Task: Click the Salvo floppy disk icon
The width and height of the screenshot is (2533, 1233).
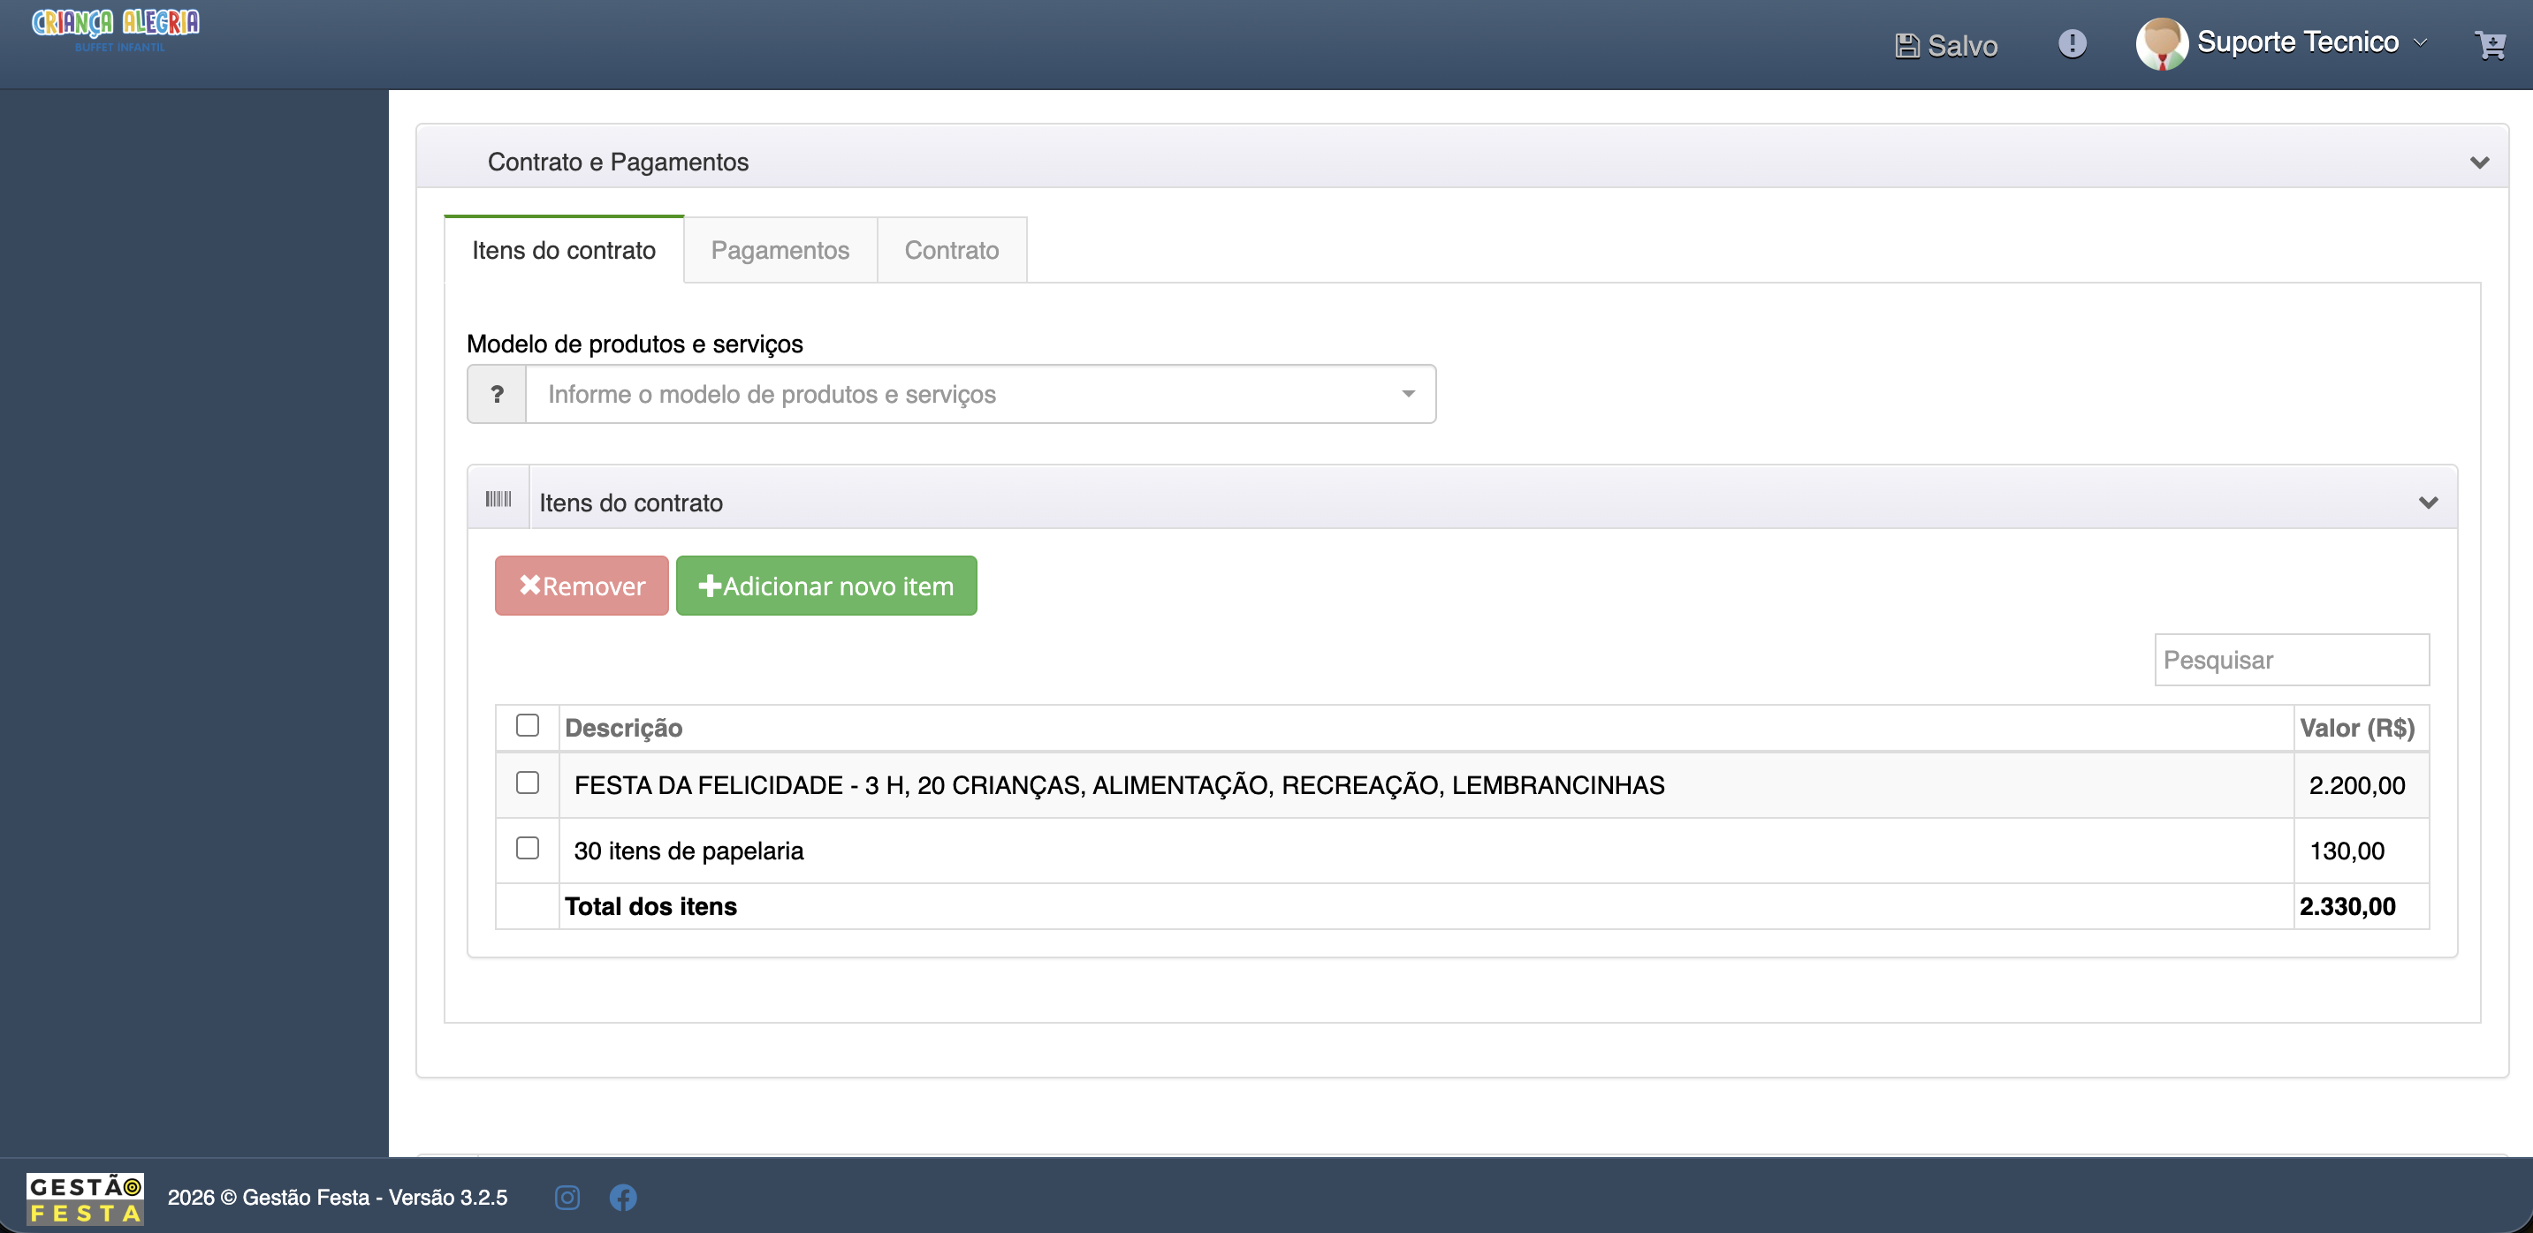Action: [x=1905, y=46]
